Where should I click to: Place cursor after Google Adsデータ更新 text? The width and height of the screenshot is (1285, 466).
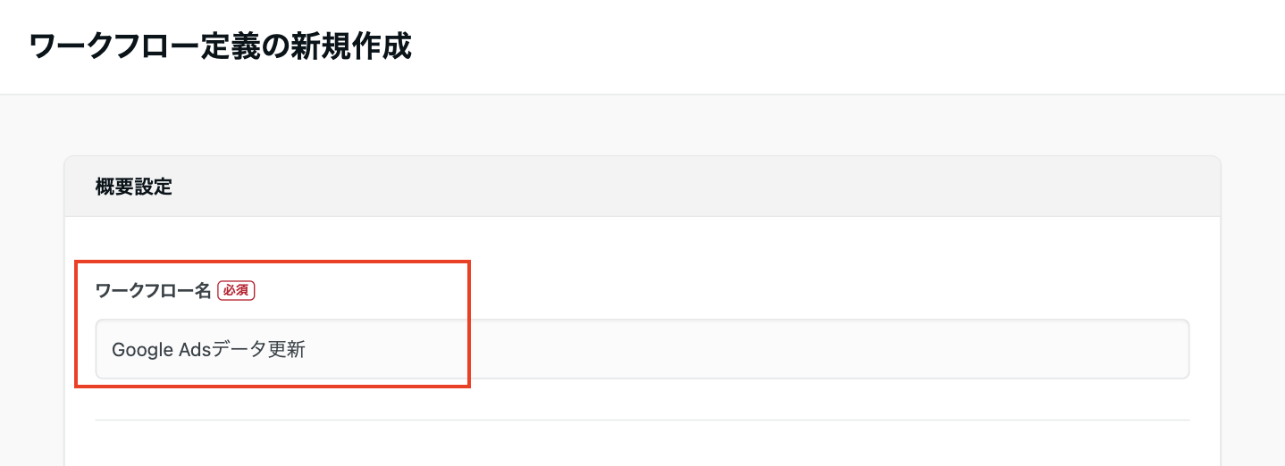click(307, 350)
